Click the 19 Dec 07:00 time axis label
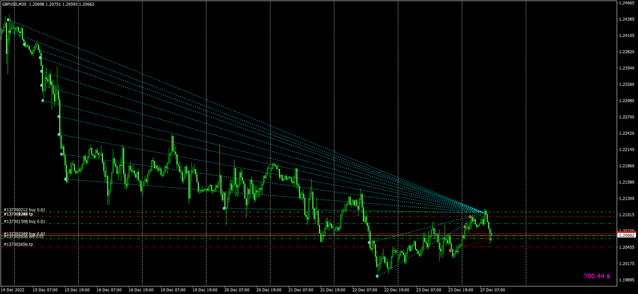This screenshot has width=638, height=294. (173, 290)
